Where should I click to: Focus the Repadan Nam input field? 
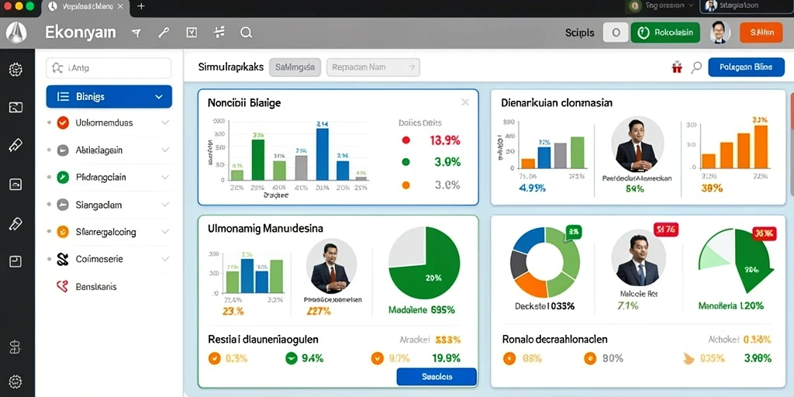tap(373, 67)
